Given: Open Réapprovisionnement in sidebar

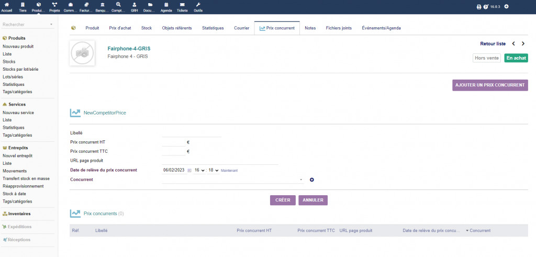Looking at the screenshot, I should pos(23,186).
